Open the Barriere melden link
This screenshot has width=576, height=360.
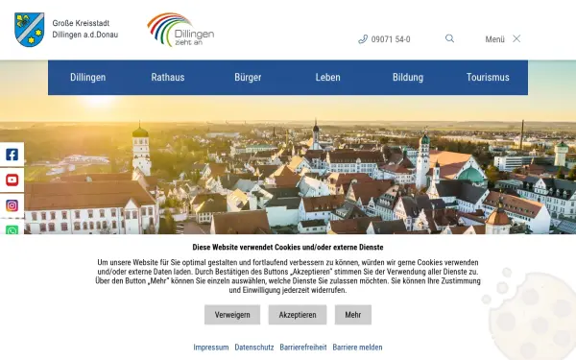[x=357, y=348]
